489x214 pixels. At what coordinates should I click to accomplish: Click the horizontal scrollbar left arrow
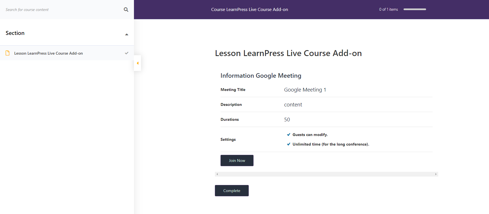pyautogui.click(x=217, y=174)
